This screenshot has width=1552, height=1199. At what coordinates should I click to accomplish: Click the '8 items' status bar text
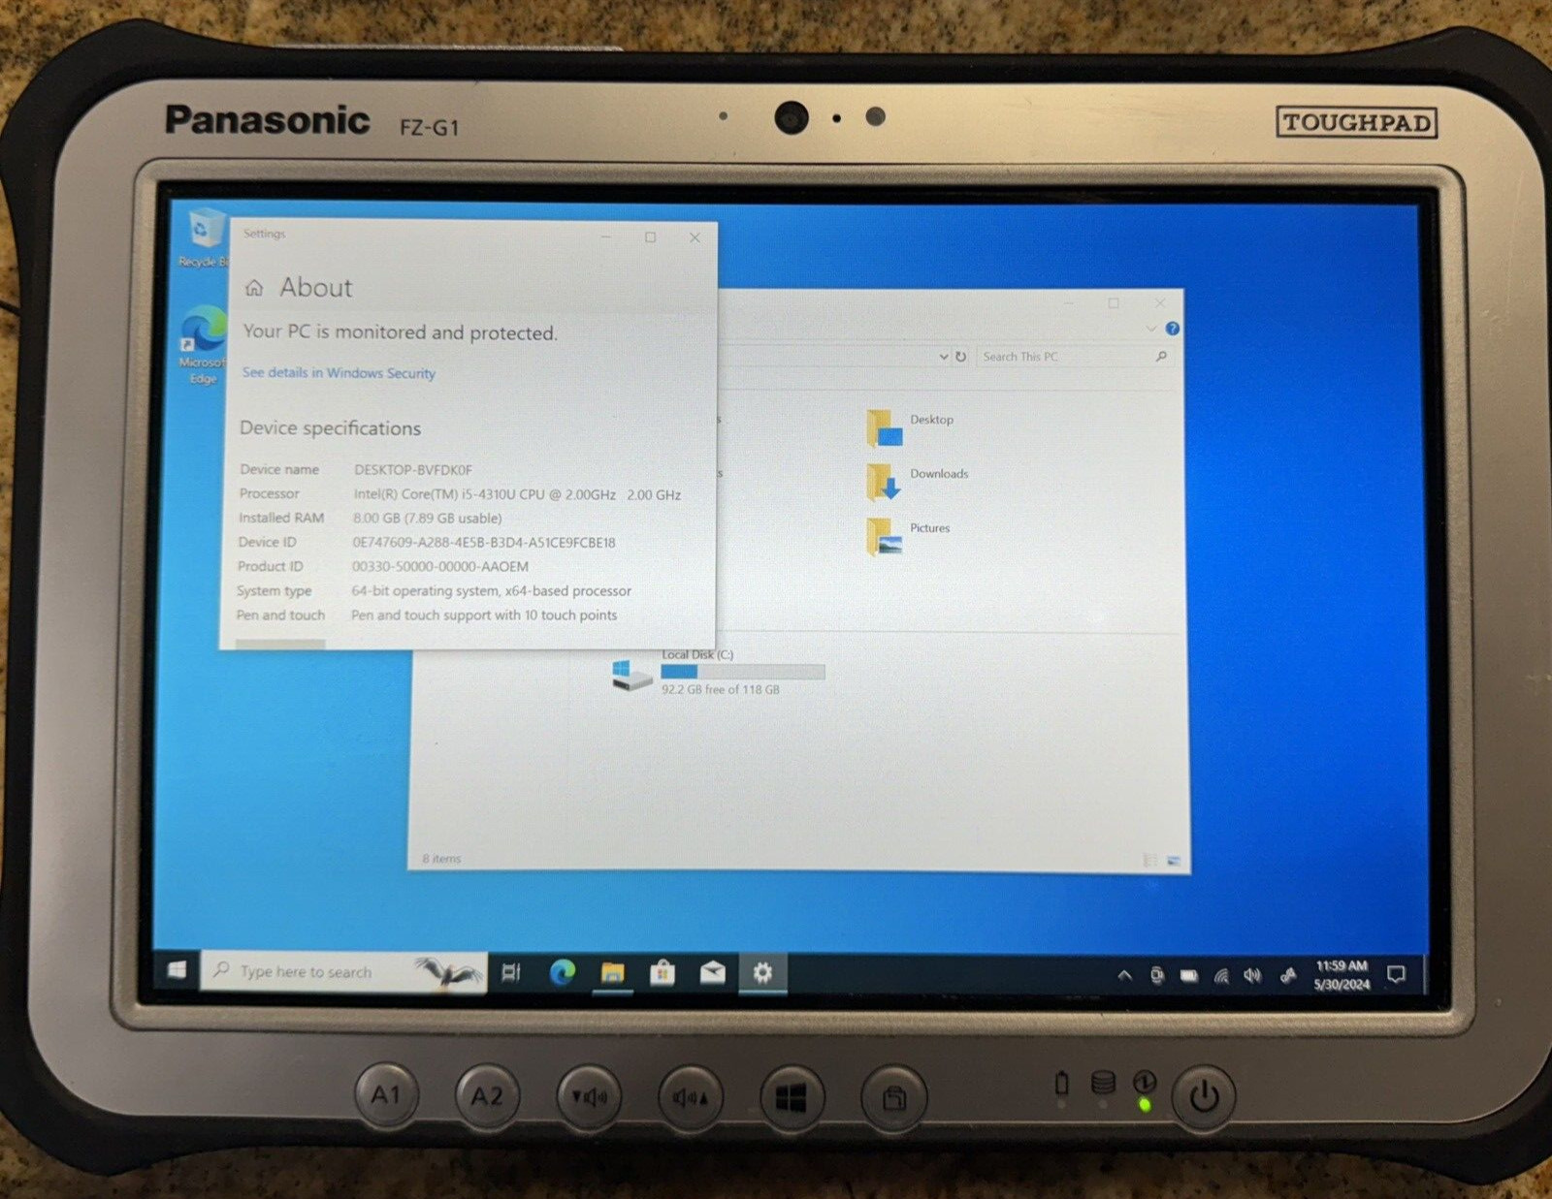coord(441,859)
